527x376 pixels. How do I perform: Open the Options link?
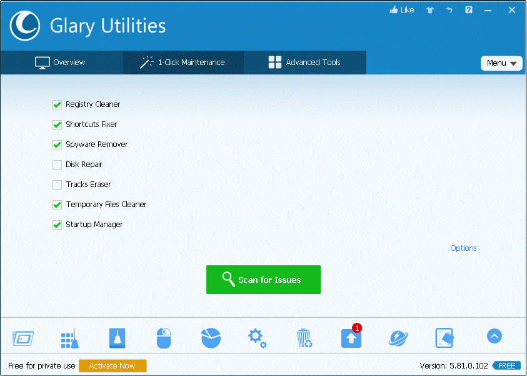(463, 248)
